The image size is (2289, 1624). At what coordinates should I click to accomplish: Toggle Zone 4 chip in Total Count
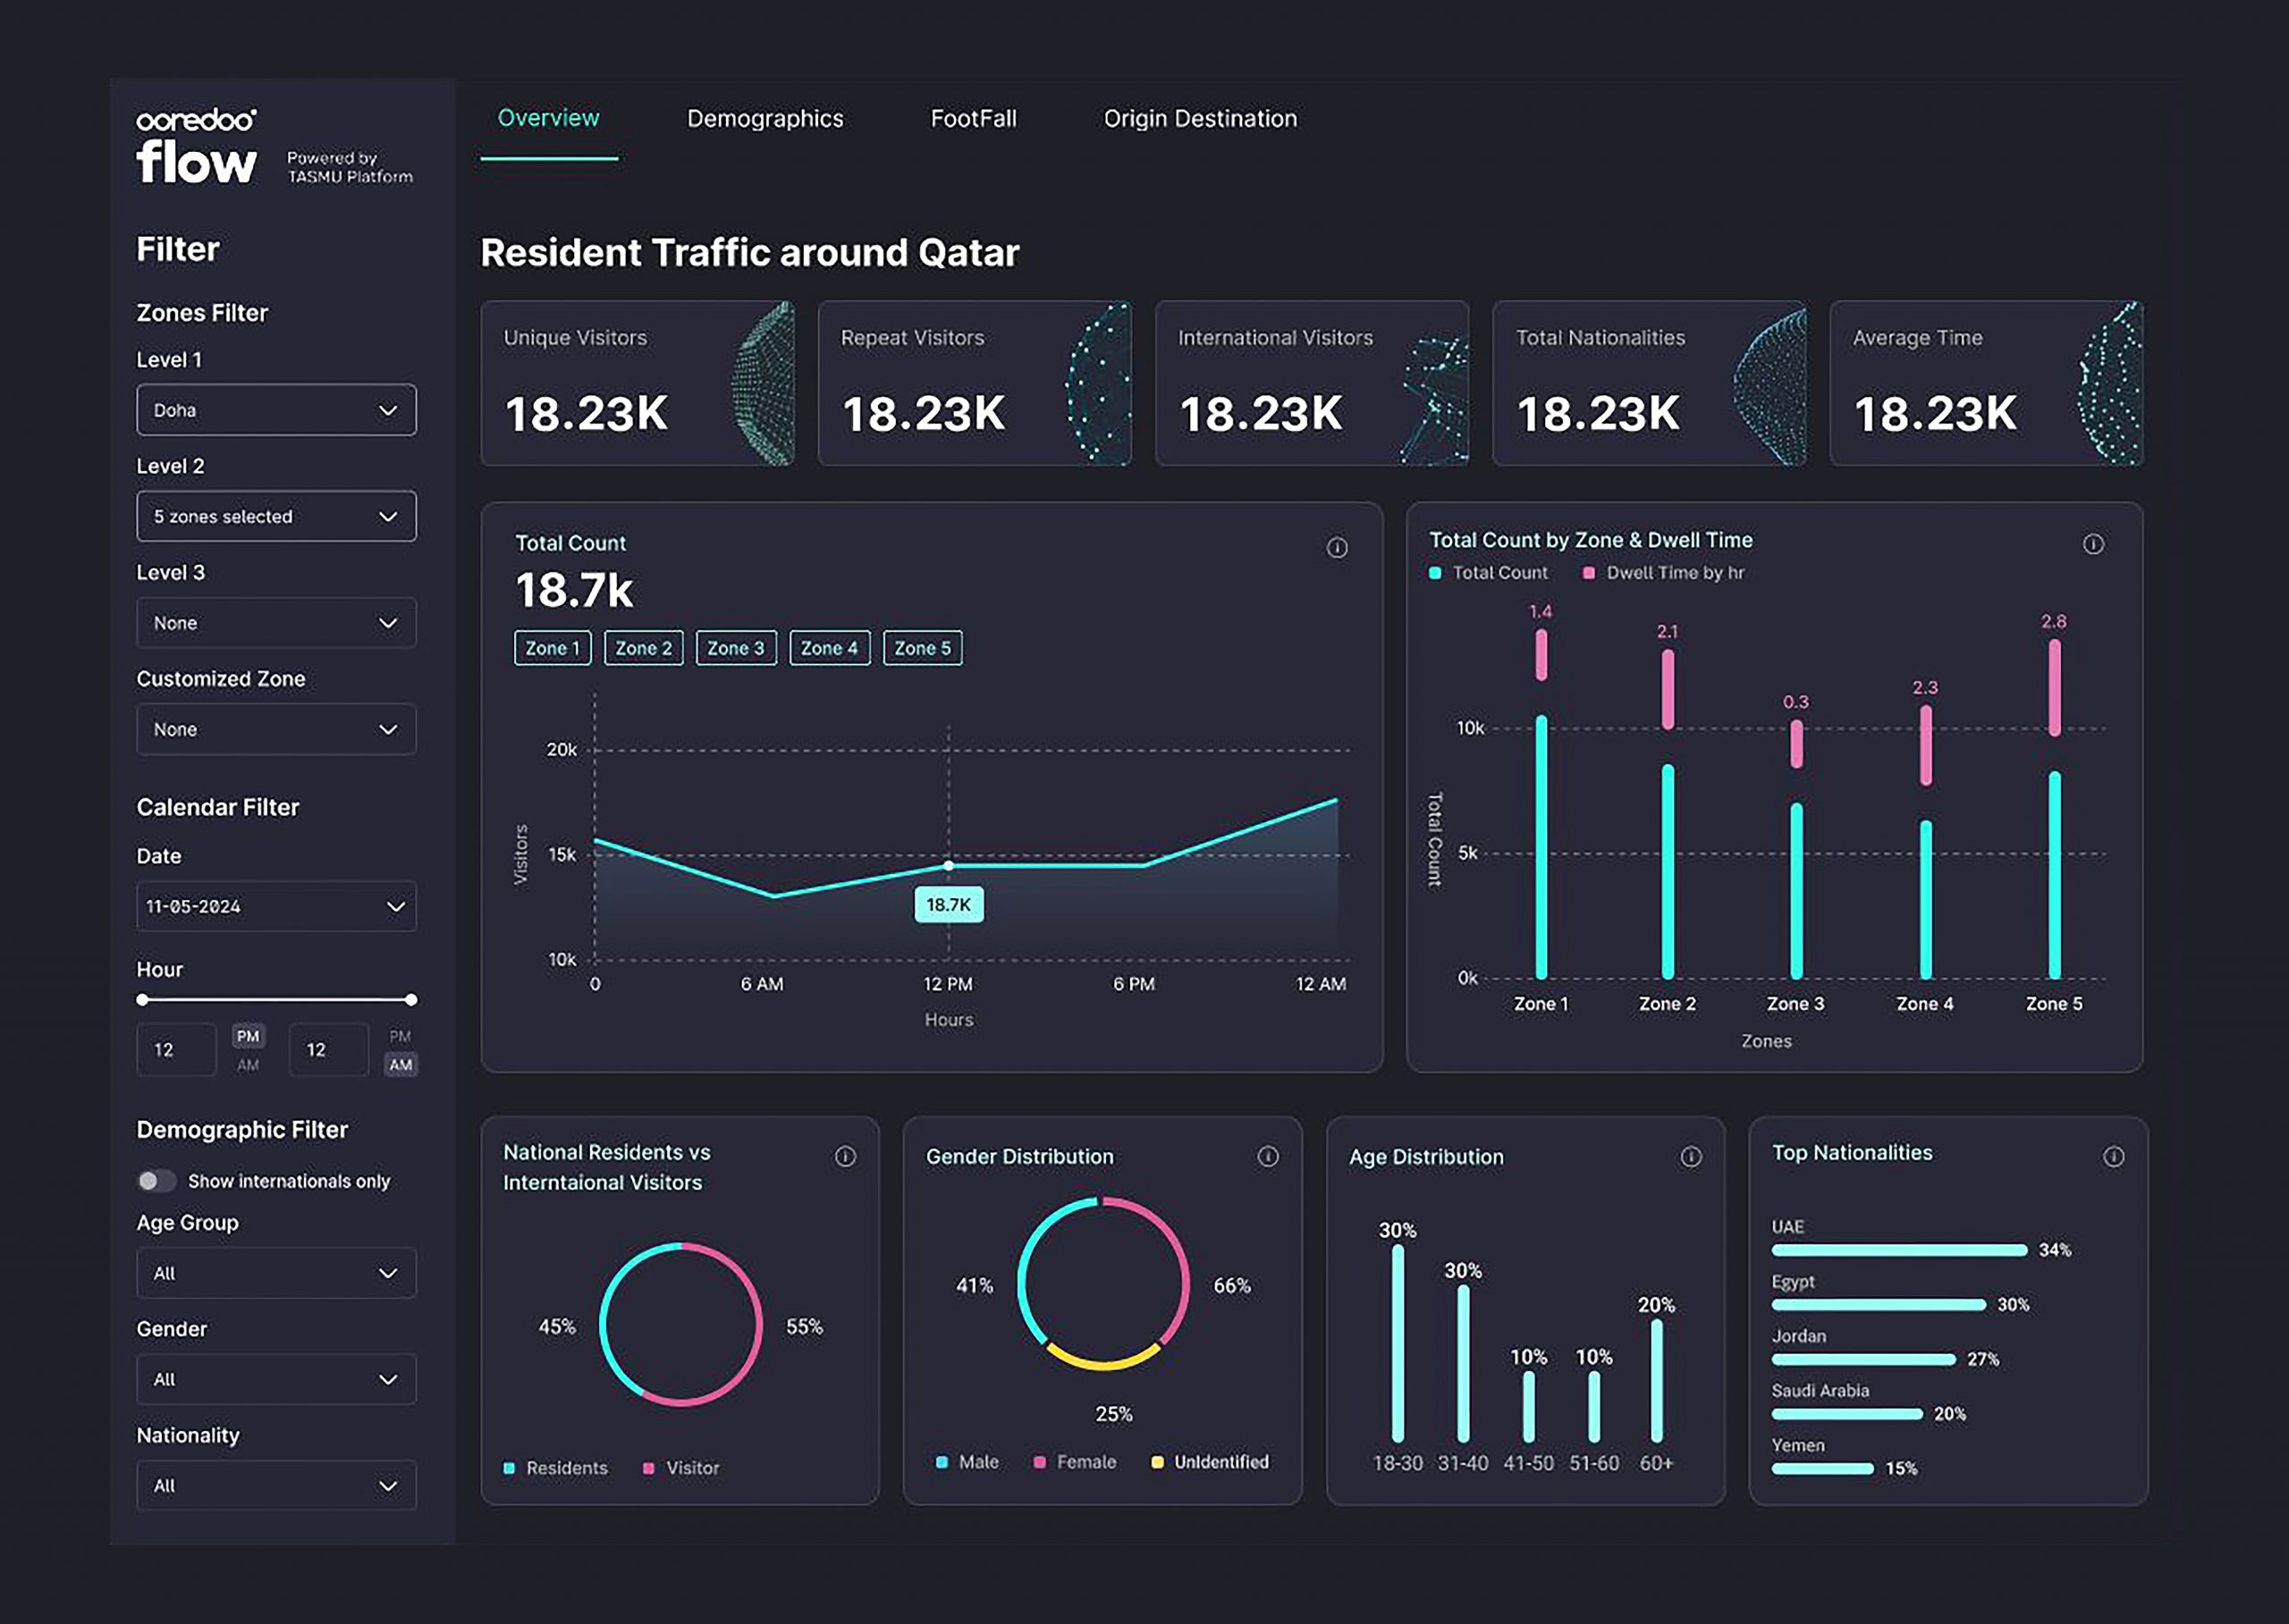(830, 648)
